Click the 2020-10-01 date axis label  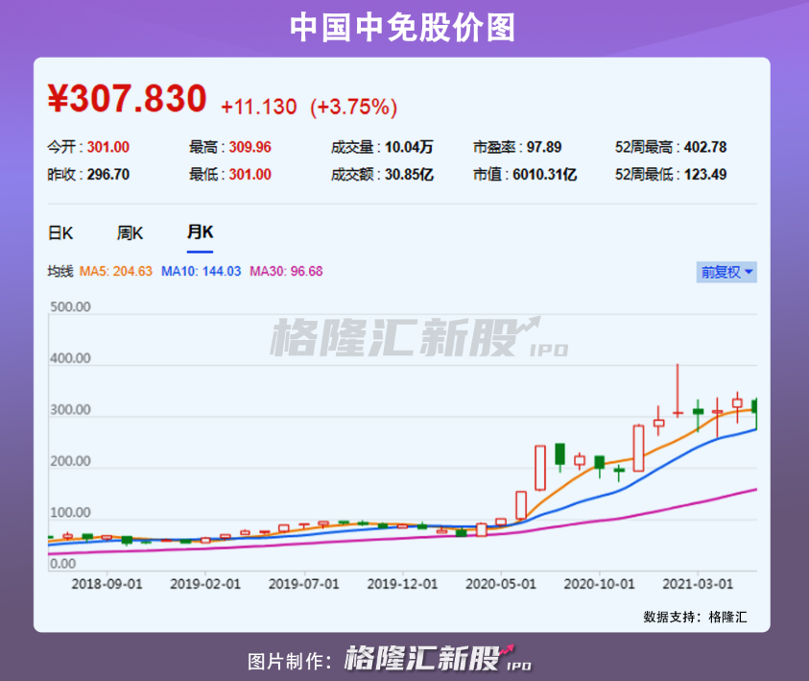(599, 584)
